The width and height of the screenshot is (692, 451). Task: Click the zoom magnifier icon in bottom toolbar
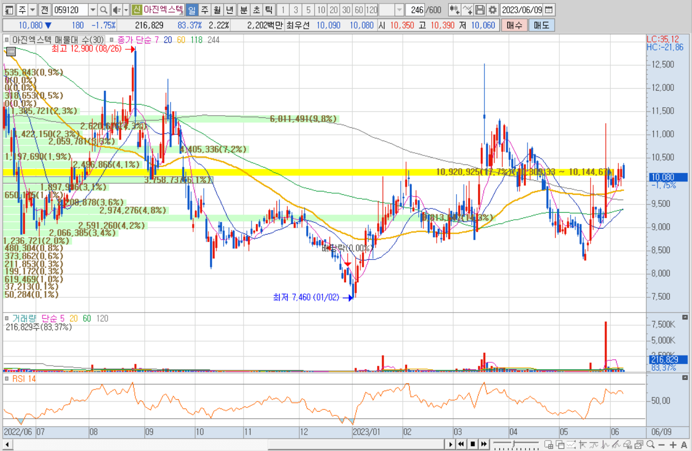pos(650,445)
